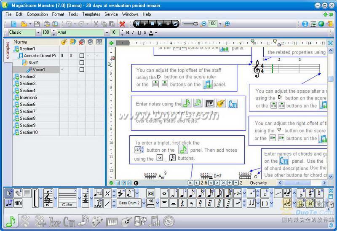
Task: Open the piano keyboard panel tab
Action: 112,222
